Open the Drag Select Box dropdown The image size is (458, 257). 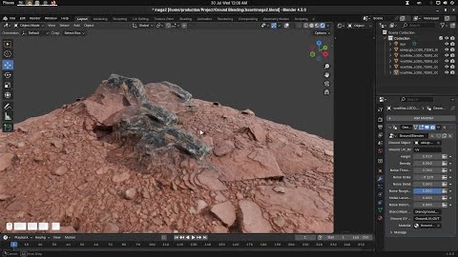click(74, 34)
